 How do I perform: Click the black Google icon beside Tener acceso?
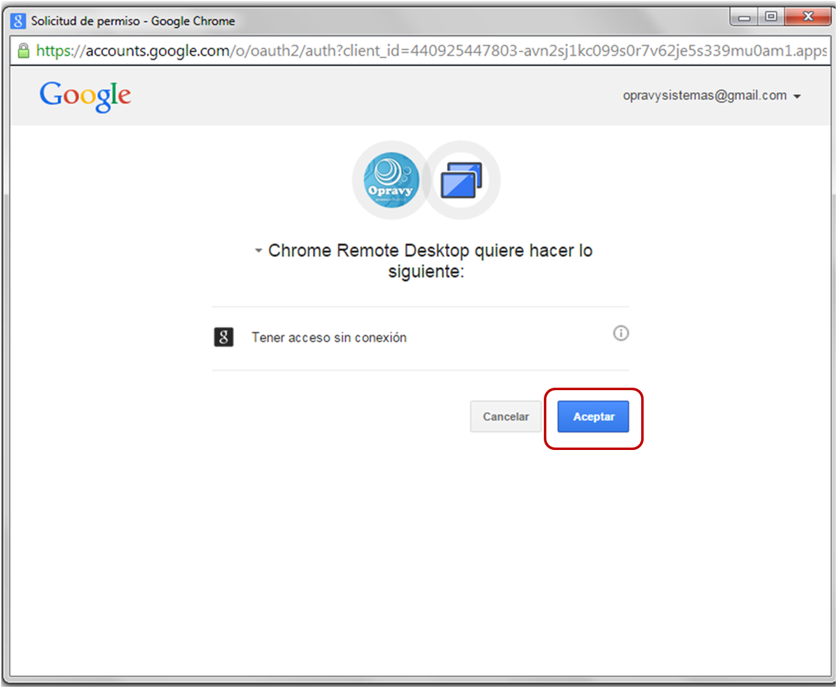[223, 337]
